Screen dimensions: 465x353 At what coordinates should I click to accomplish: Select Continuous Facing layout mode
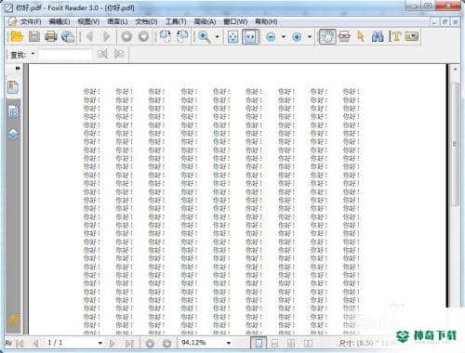[308, 343]
